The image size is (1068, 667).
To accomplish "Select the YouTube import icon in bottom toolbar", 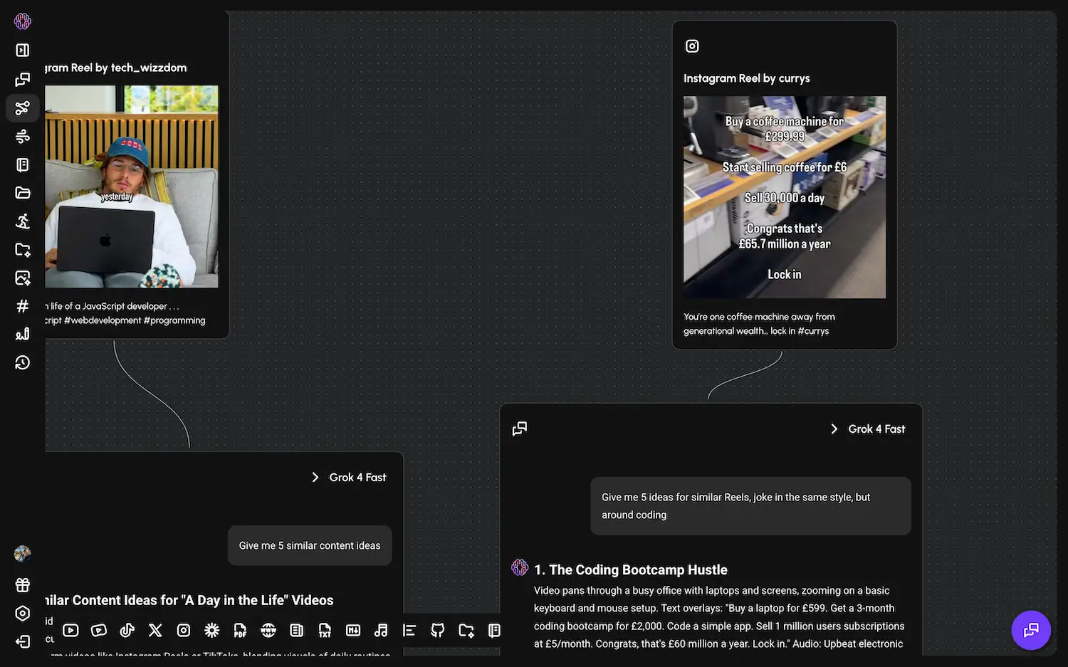I will [70, 630].
